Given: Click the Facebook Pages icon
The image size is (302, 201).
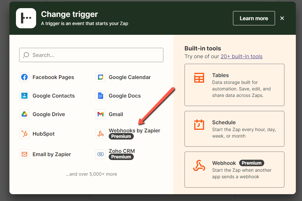Looking at the screenshot, I should point(24,77).
